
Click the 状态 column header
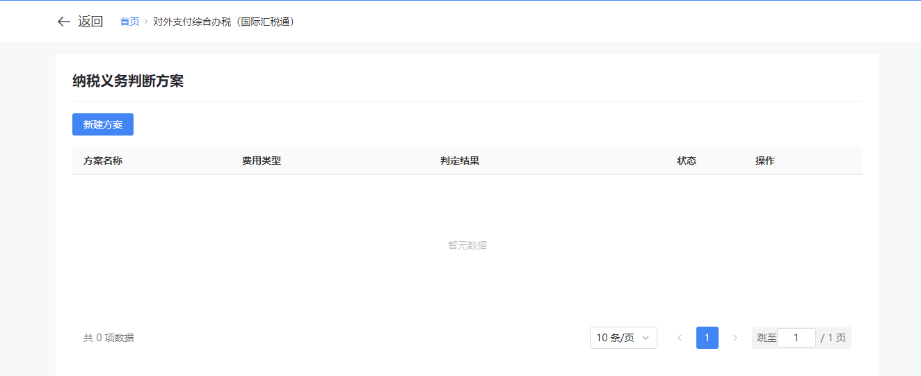pyautogui.click(x=687, y=161)
